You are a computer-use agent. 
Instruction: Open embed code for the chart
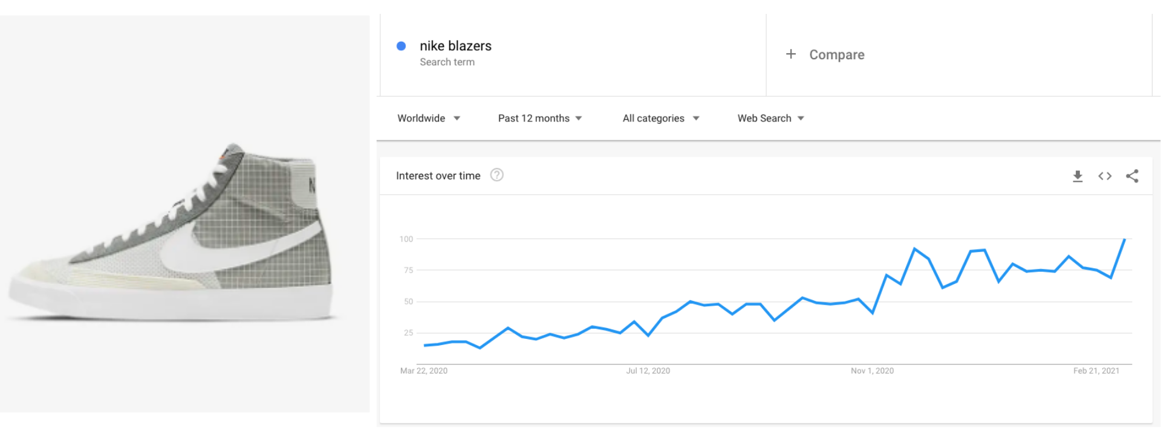[1105, 176]
